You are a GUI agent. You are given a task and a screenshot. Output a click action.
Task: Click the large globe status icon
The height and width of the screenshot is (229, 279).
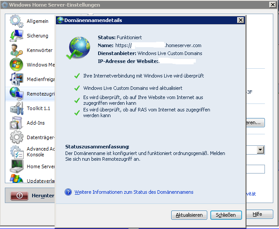click(78, 48)
